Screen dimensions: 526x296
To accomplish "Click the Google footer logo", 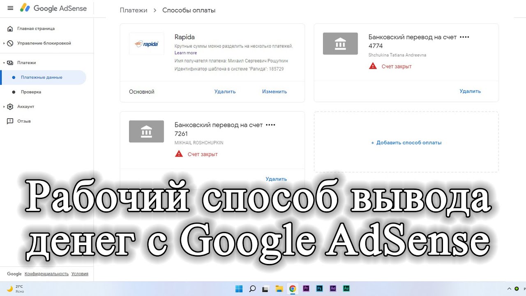I will 14,274.
